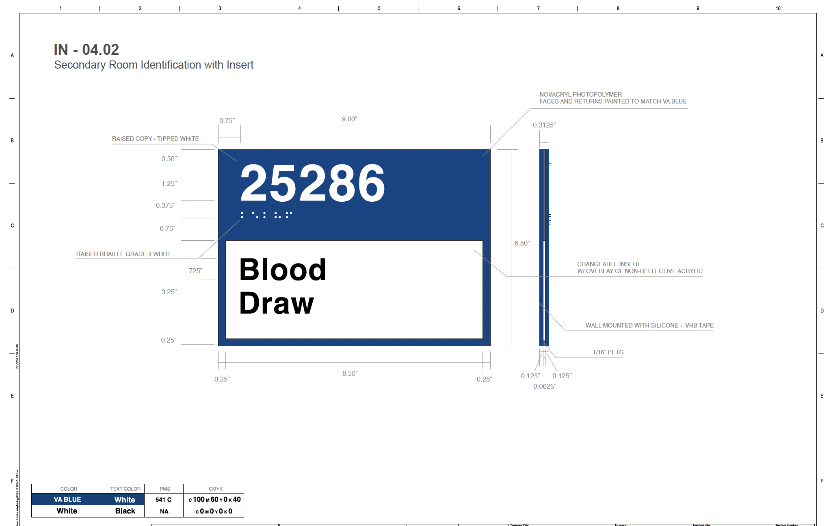
Task: Click the 1/16" PETG label
Action: tap(608, 352)
